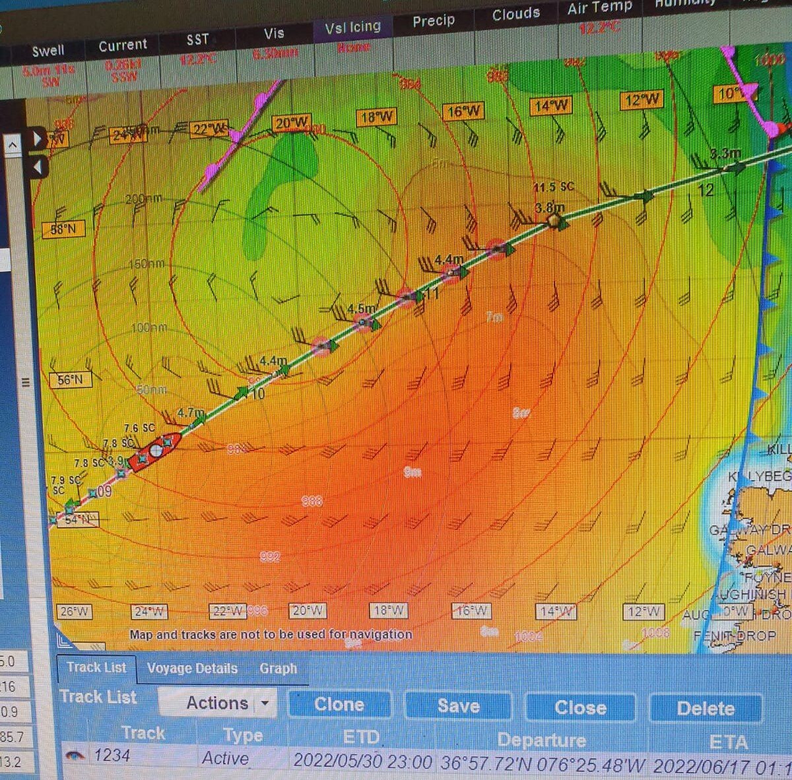Image resolution: width=792 pixels, height=780 pixels.
Task: Open the Graph tab
Action: (x=278, y=668)
